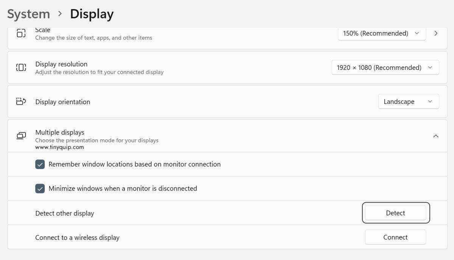Click the Multiple displays heading
This screenshot has height=260, width=454.
(60, 133)
